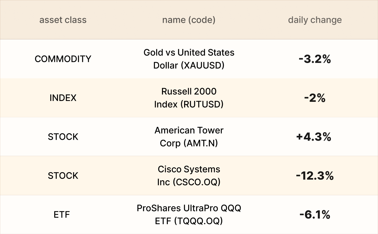
Task: Click the 'asset class' column header
Action: tap(63, 20)
